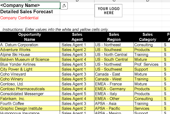The width and height of the screenshot is (170, 114).
Task: Click Sales Agent 5 in Coho Winery row
Action: tap(77, 79)
